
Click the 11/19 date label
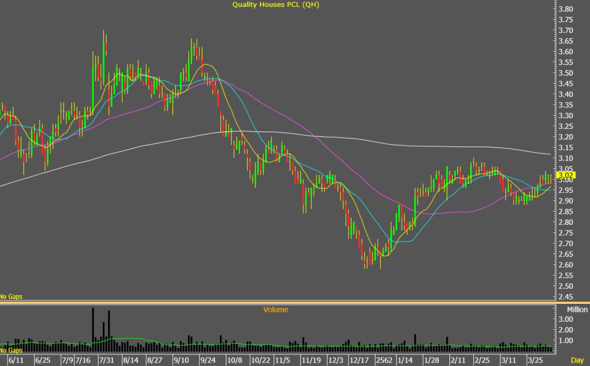pyautogui.click(x=311, y=360)
